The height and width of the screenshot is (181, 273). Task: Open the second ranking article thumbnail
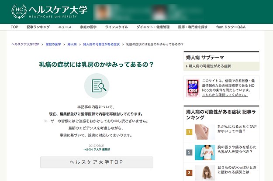[204, 152]
